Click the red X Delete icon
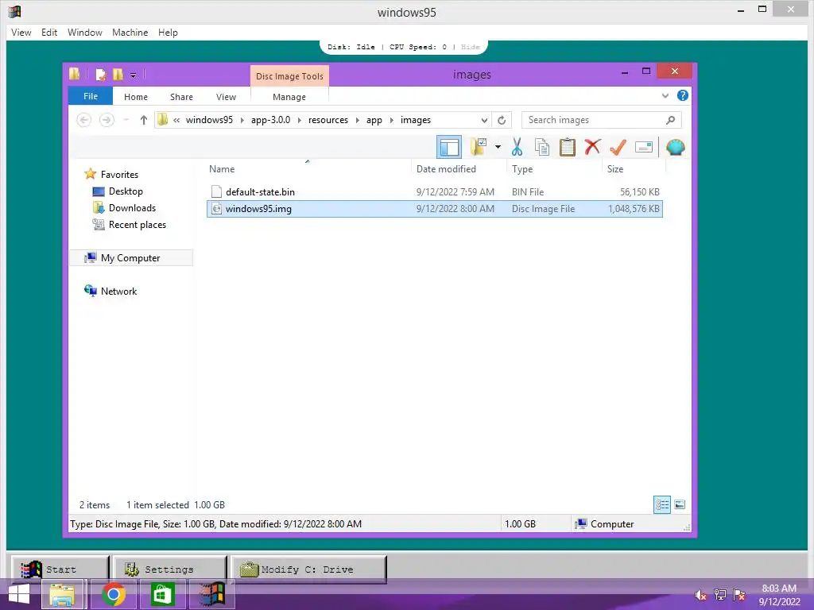The height and width of the screenshot is (610, 814). coord(592,147)
